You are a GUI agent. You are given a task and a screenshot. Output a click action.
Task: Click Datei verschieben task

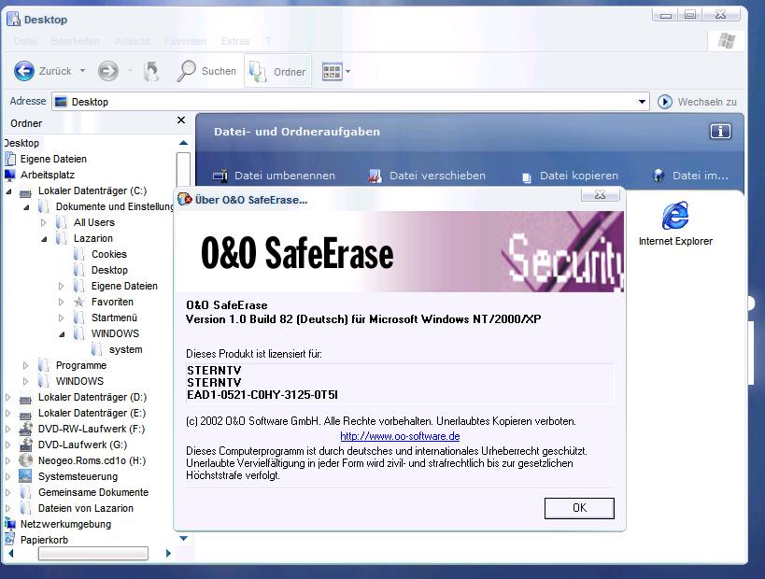click(x=427, y=176)
